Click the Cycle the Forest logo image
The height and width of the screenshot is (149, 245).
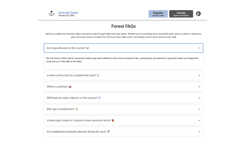click(x=51, y=13)
